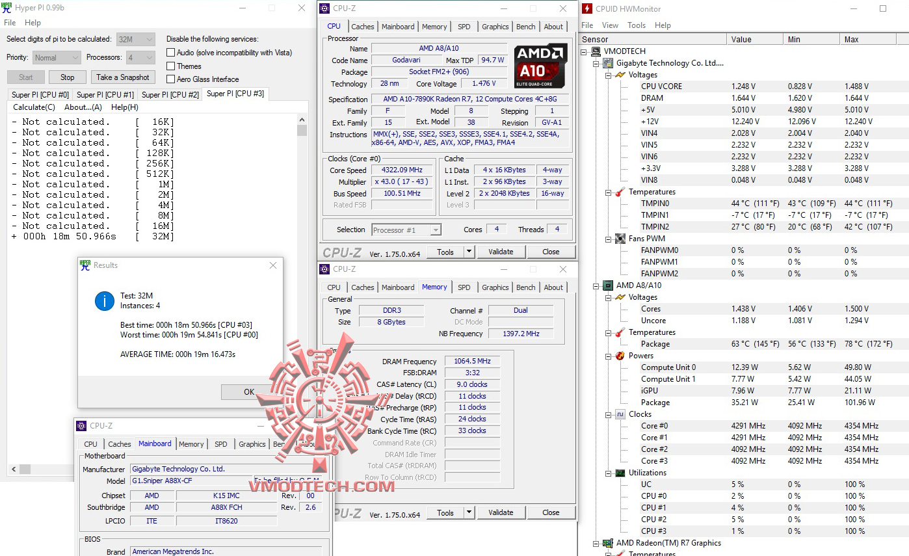Open the Hyper PI File menu
909x556 pixels.
10,23
